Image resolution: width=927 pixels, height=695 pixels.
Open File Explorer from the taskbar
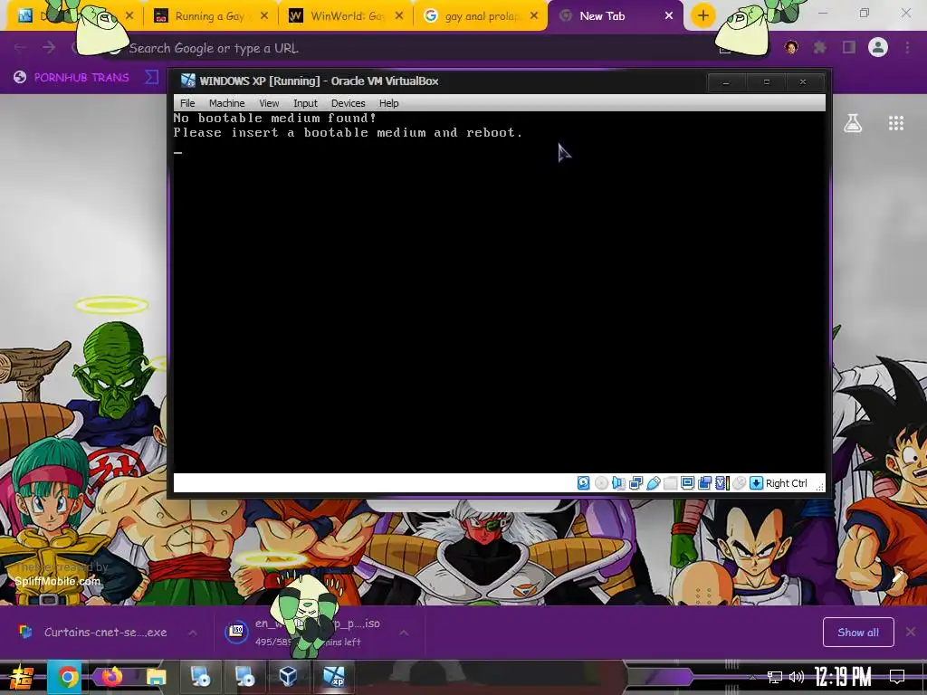pyautogui.click(x=156, y=677)
